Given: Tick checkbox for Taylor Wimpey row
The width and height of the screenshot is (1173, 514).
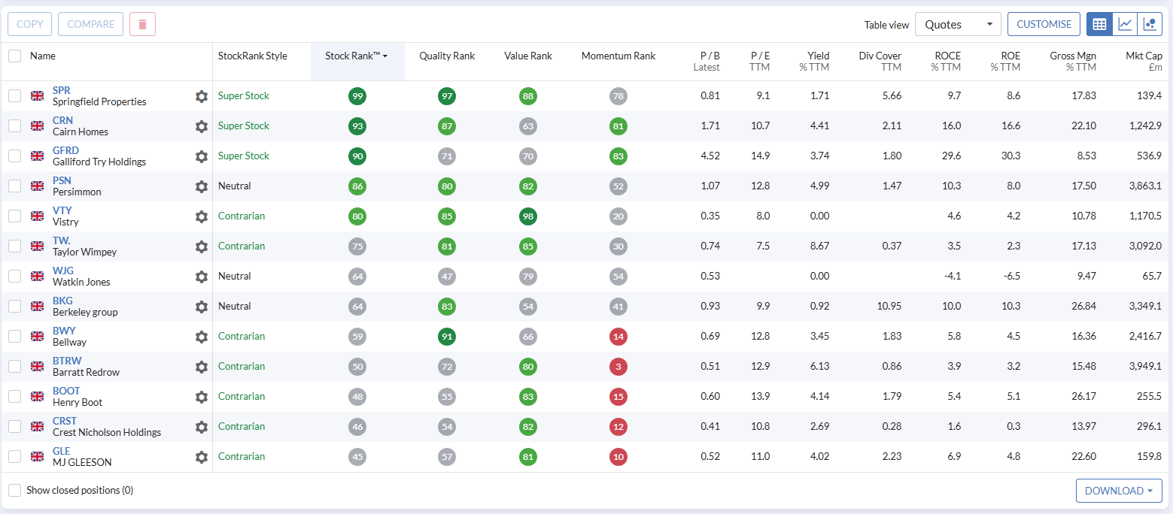Looking at the screenshot, I should coord(15,246).
